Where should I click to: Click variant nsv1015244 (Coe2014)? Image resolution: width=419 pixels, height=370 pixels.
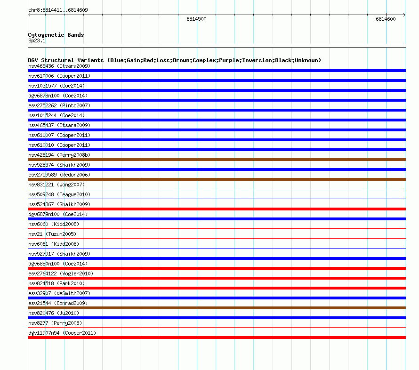click(56, 115)
